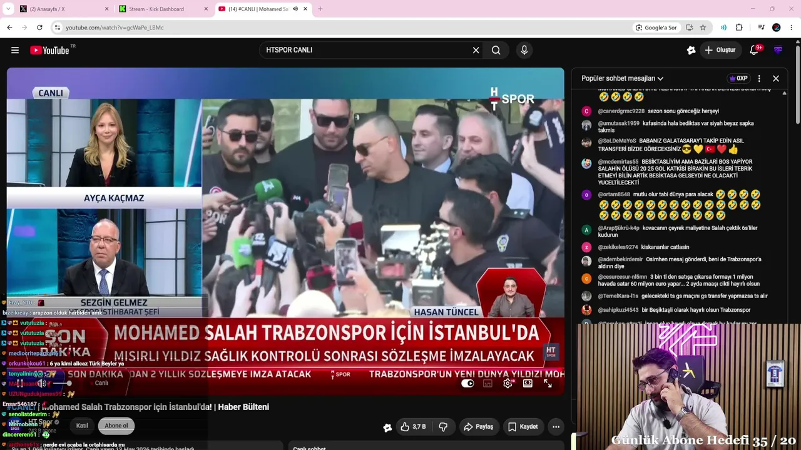Open the browser extensions puzzle menu
The image size is (801, 450).
pos(739,27)
